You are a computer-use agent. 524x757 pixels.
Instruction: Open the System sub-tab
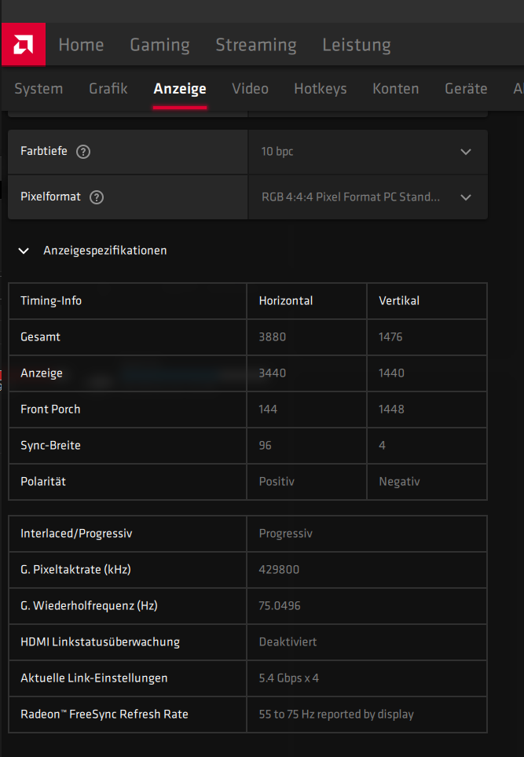[x=38, y=89]
